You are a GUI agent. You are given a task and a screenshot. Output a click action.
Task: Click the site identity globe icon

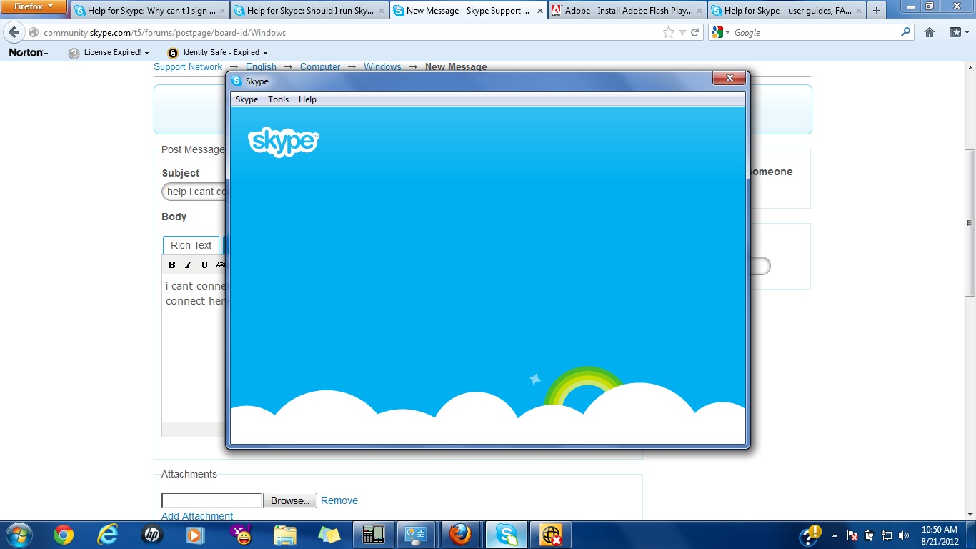tap(34, 33)
